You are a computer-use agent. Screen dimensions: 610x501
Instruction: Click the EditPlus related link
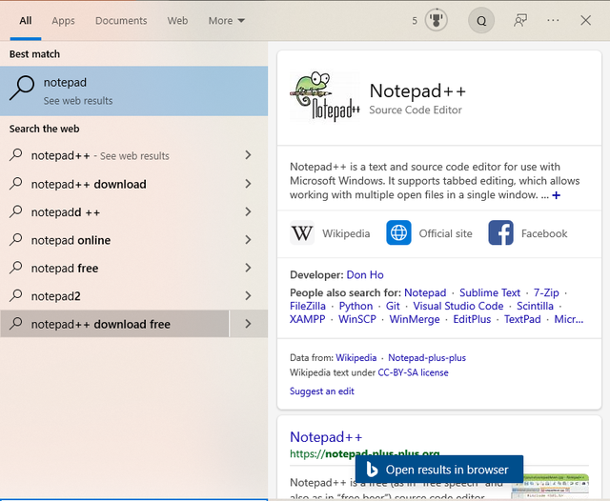point(472,319)
